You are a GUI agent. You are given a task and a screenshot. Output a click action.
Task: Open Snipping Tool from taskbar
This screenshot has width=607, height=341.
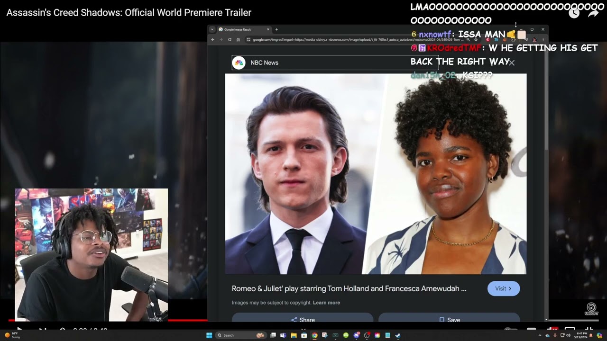click(324, 335)
